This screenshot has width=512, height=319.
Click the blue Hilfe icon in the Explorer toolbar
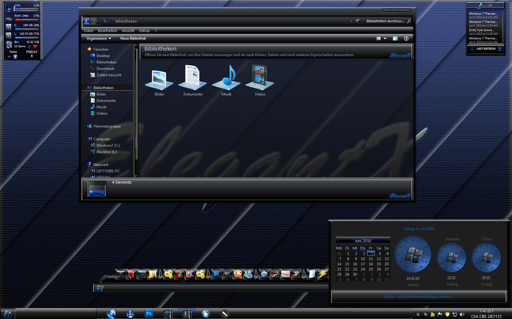(406, 38)
